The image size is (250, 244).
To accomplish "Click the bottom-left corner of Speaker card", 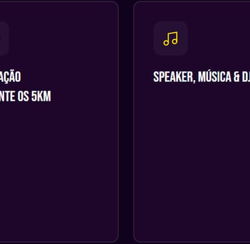I will [x=137, y=239].
